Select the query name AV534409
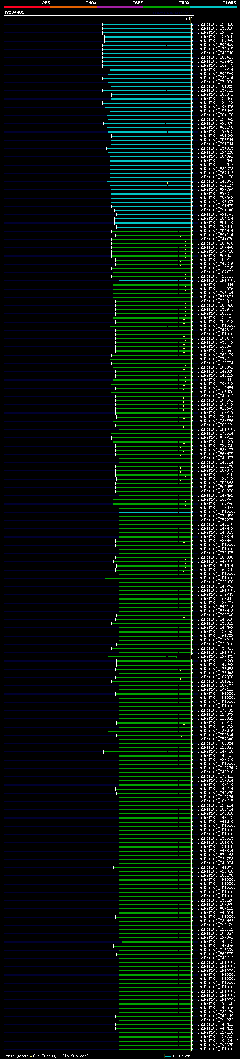This screenshot has width=240, height=1059. [14, 12]
